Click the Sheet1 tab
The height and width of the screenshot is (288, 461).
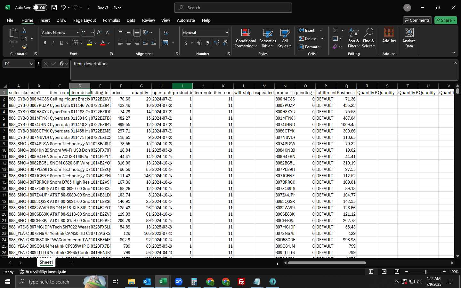coord(46,262)
